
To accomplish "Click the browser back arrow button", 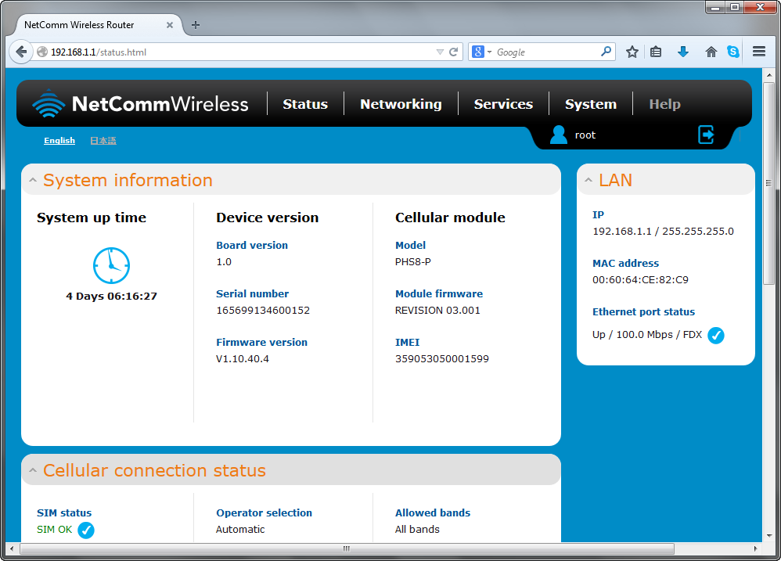I will [x=21, y=52].
